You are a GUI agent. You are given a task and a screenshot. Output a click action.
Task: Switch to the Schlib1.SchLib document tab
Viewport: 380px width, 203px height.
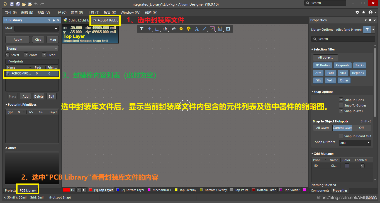76,20
